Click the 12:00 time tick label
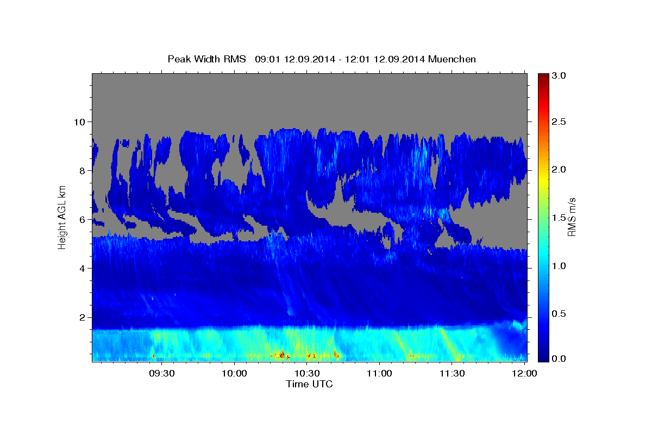 click(x=524, y=374)
